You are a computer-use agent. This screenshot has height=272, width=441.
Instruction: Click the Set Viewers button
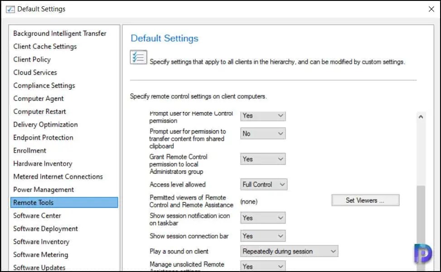pos(365,200)
